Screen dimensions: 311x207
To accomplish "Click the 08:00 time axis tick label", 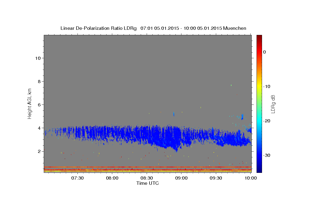I will pyautogui.click(x=112, y=178).
